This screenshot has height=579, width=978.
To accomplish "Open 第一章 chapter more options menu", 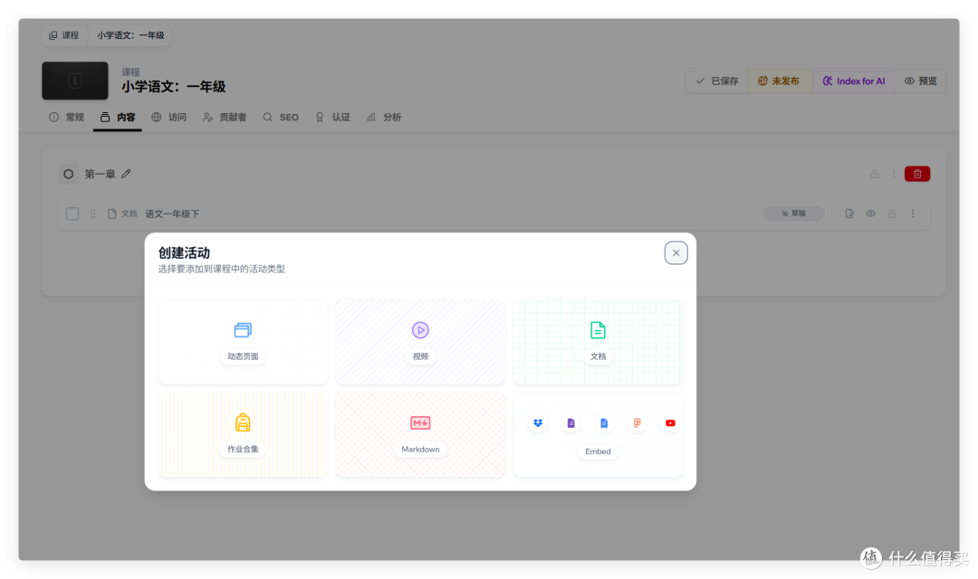I will click(x=894, y=174).
